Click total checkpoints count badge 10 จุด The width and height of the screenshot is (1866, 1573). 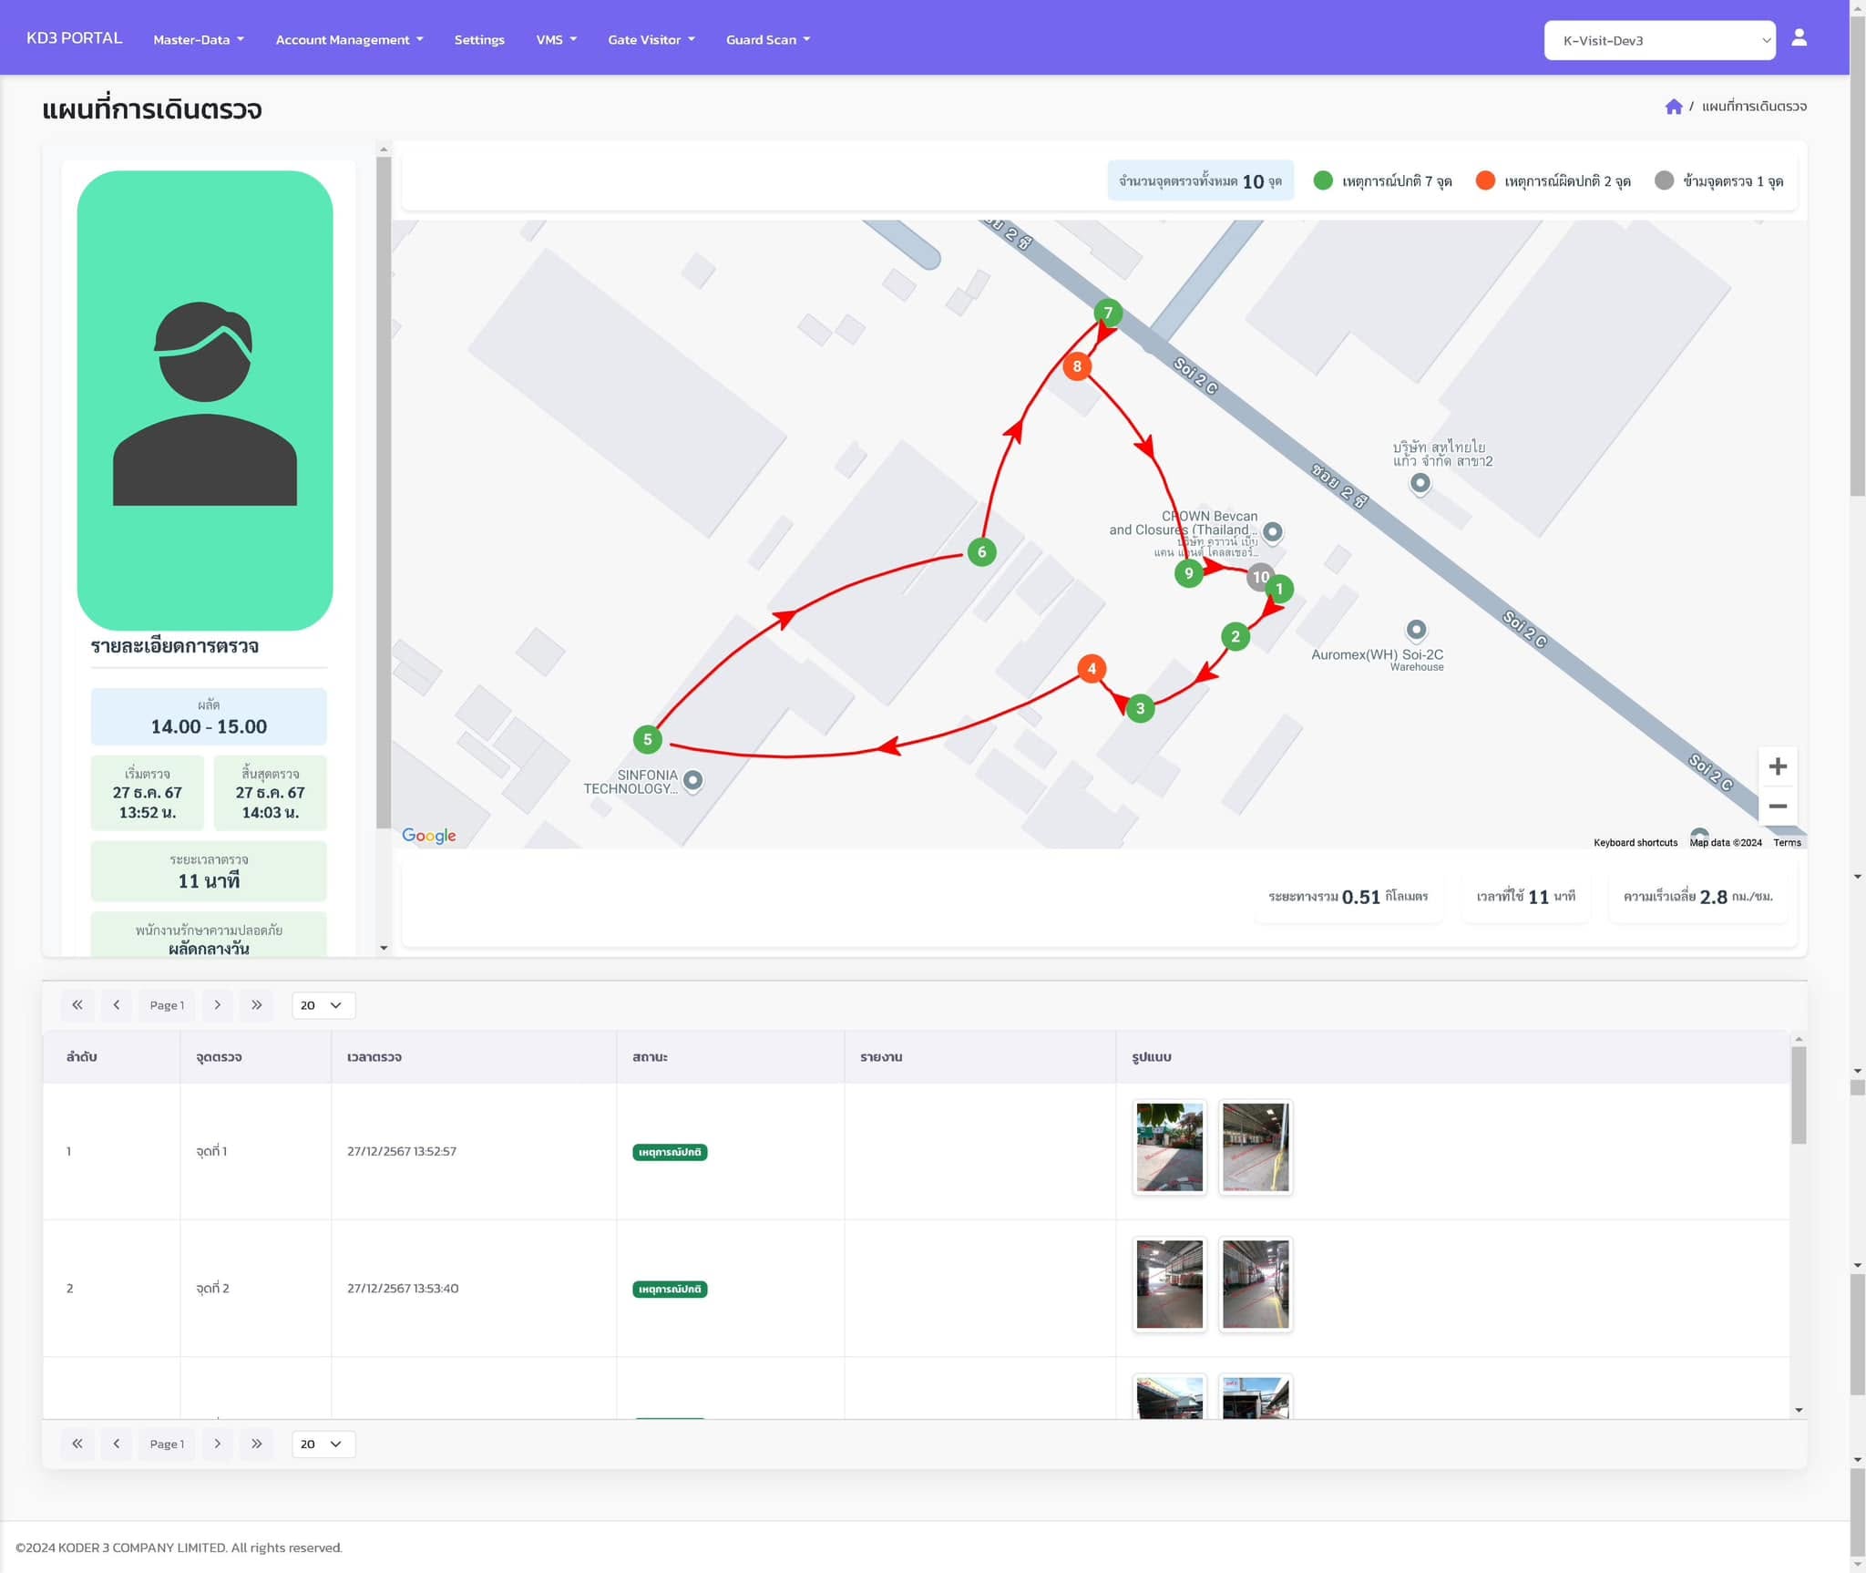(x=1200, y=180)
